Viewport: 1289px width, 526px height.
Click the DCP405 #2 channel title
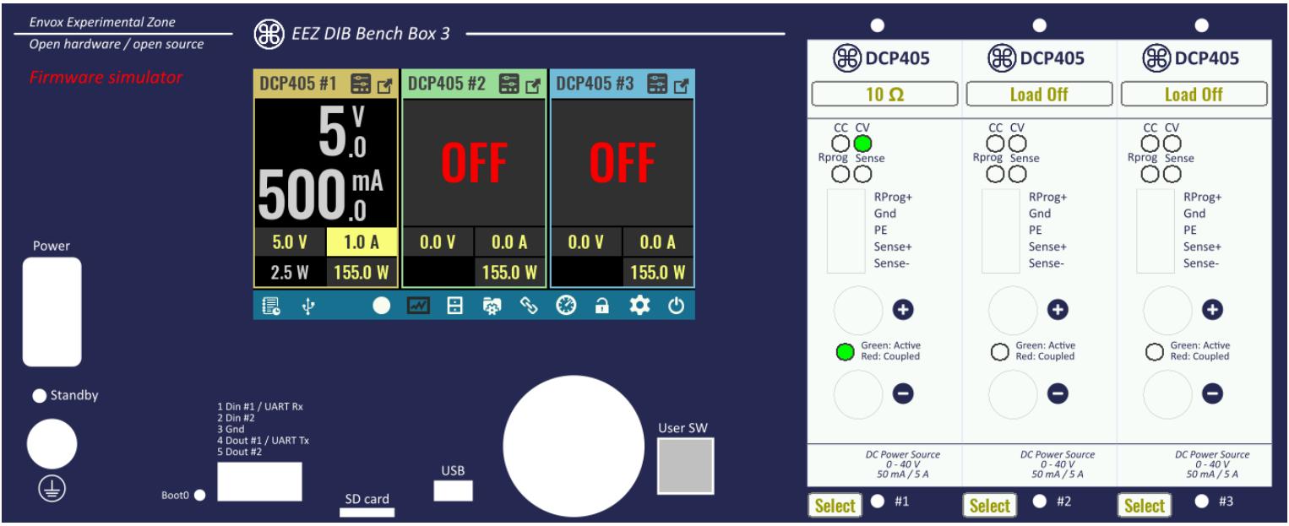click(x=447, y=84)
